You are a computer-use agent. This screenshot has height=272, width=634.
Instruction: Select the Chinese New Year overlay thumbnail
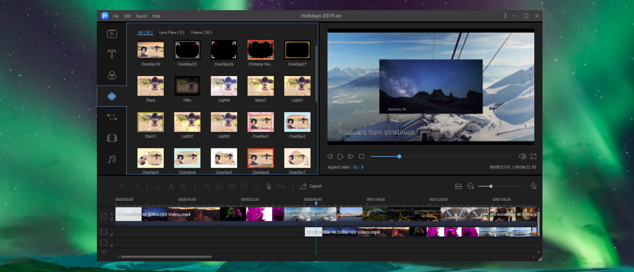tap(261, 49)
